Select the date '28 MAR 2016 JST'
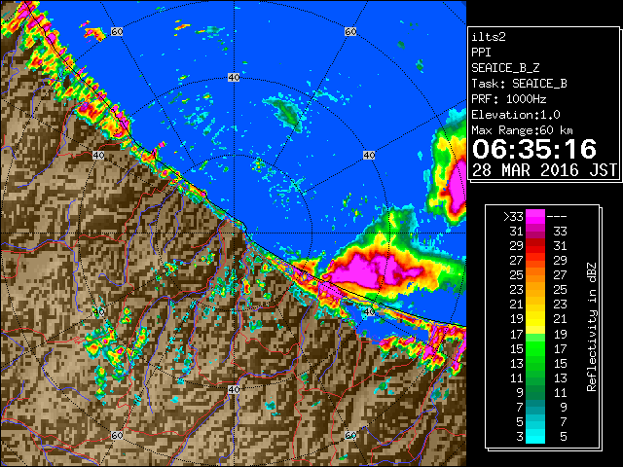Image resolution: width=623 pixels, height=467 pixels. pos(544,170)
